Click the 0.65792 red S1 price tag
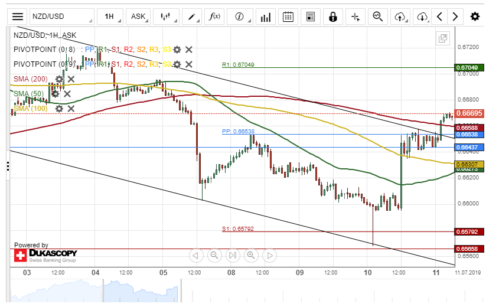Screen dimensions: 486x307 point(469,231)
